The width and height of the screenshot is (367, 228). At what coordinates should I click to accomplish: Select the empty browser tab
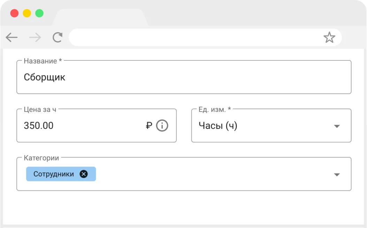[x=101, y=17]
